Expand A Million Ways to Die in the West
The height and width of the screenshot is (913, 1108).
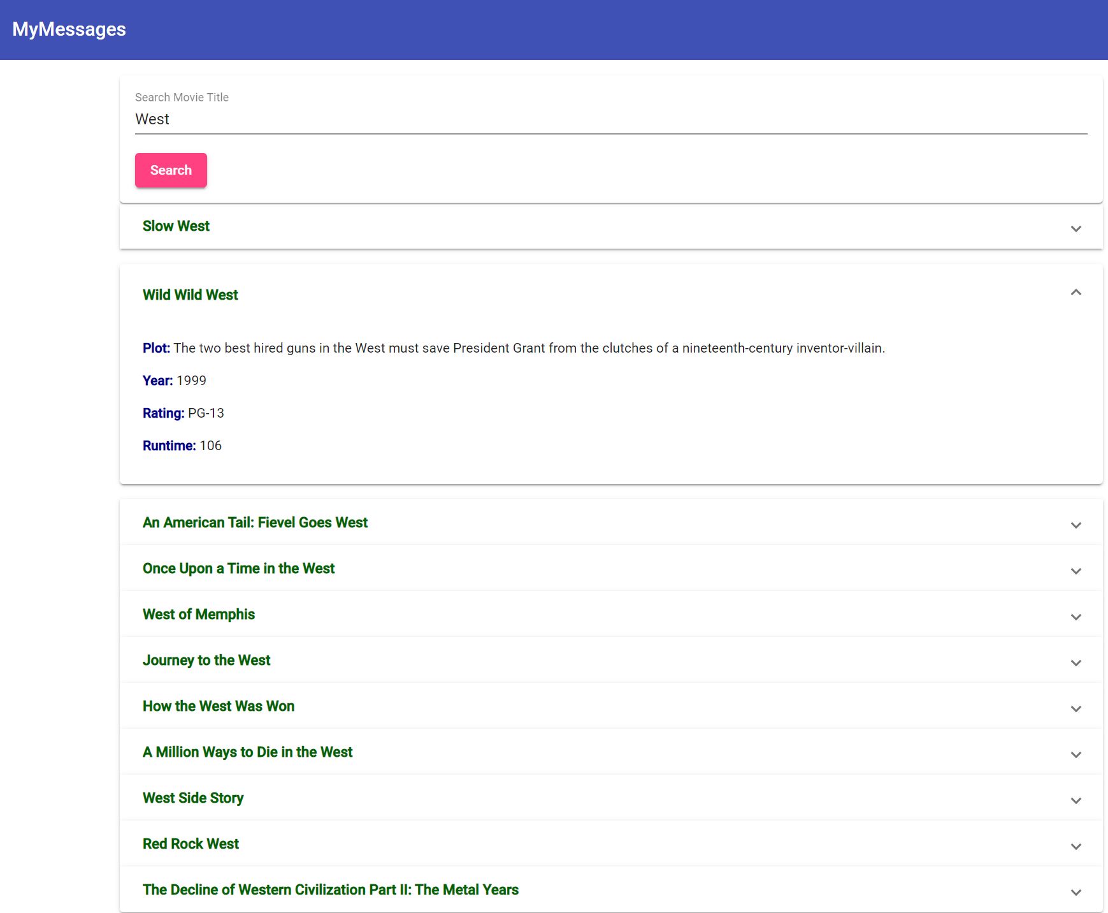point(1076,754)
